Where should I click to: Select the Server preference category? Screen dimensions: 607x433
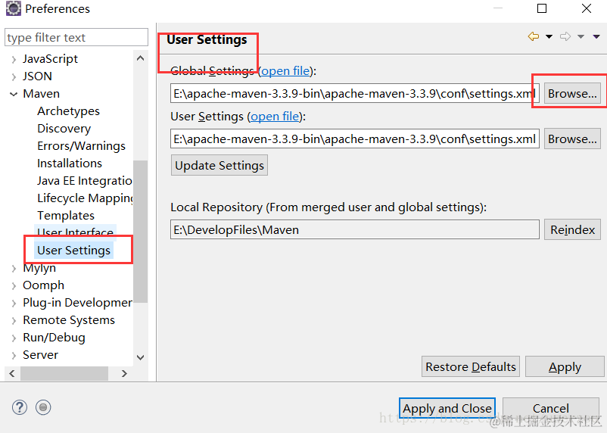click(40, 355)
